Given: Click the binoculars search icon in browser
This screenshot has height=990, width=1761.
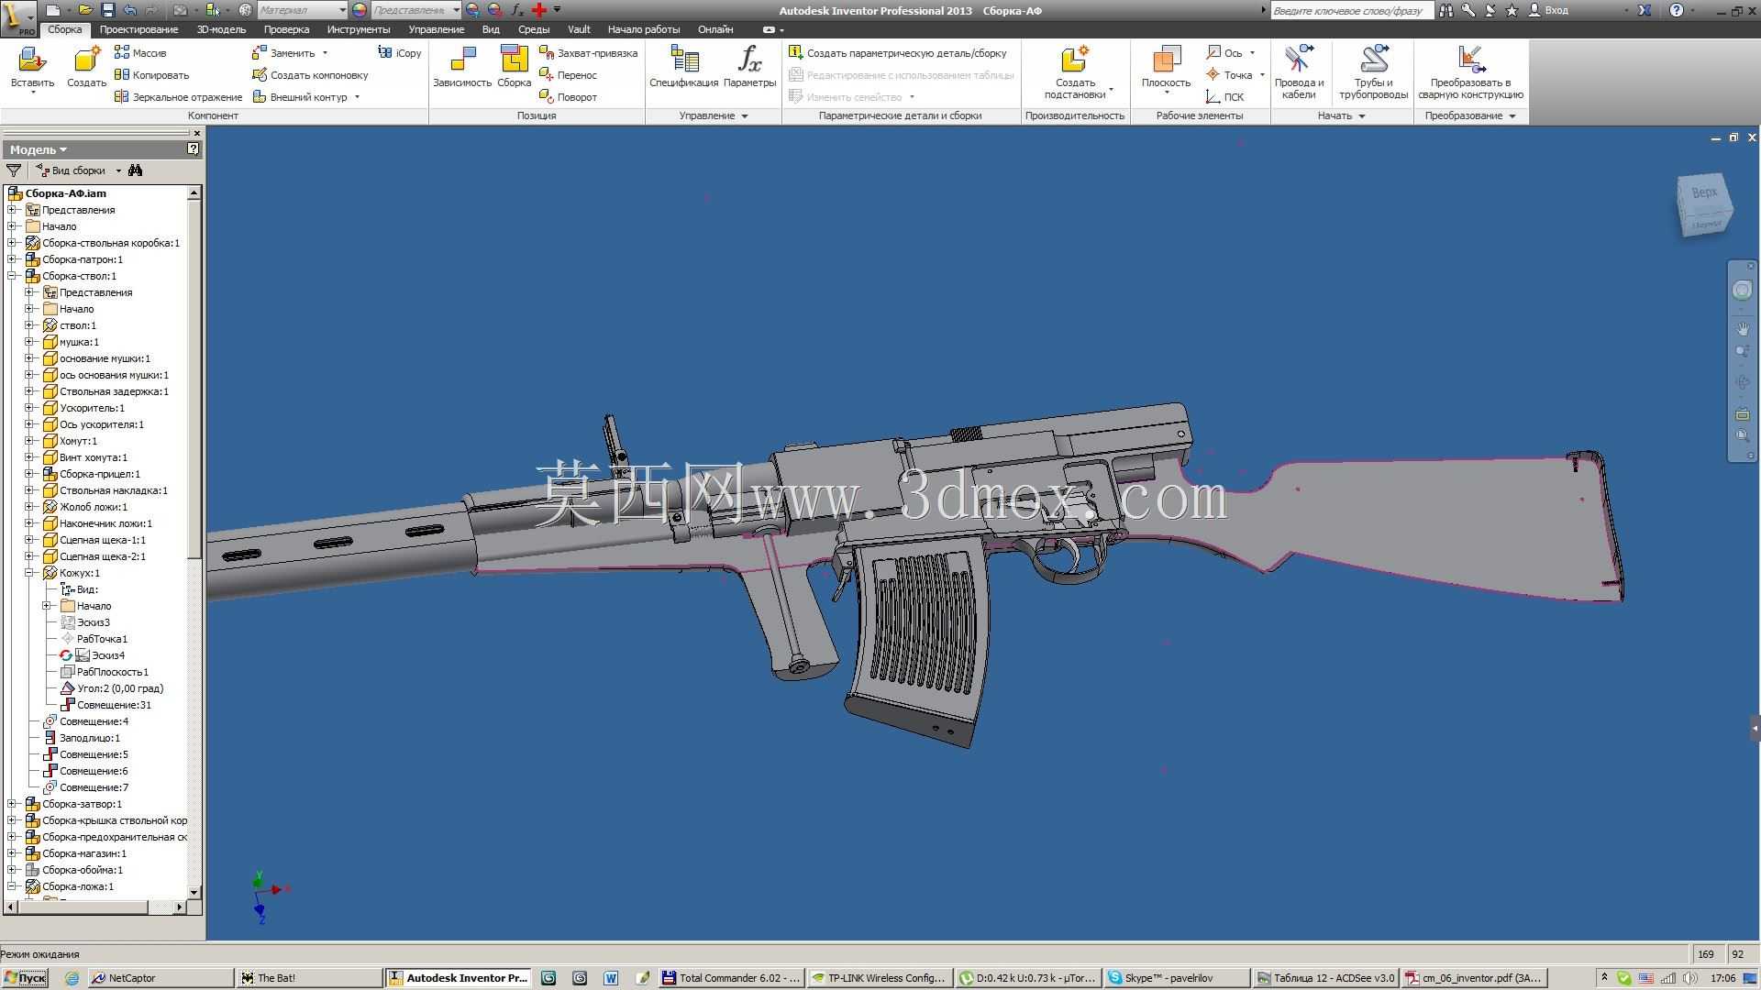Looking at the screenshot, I should 136,170.
